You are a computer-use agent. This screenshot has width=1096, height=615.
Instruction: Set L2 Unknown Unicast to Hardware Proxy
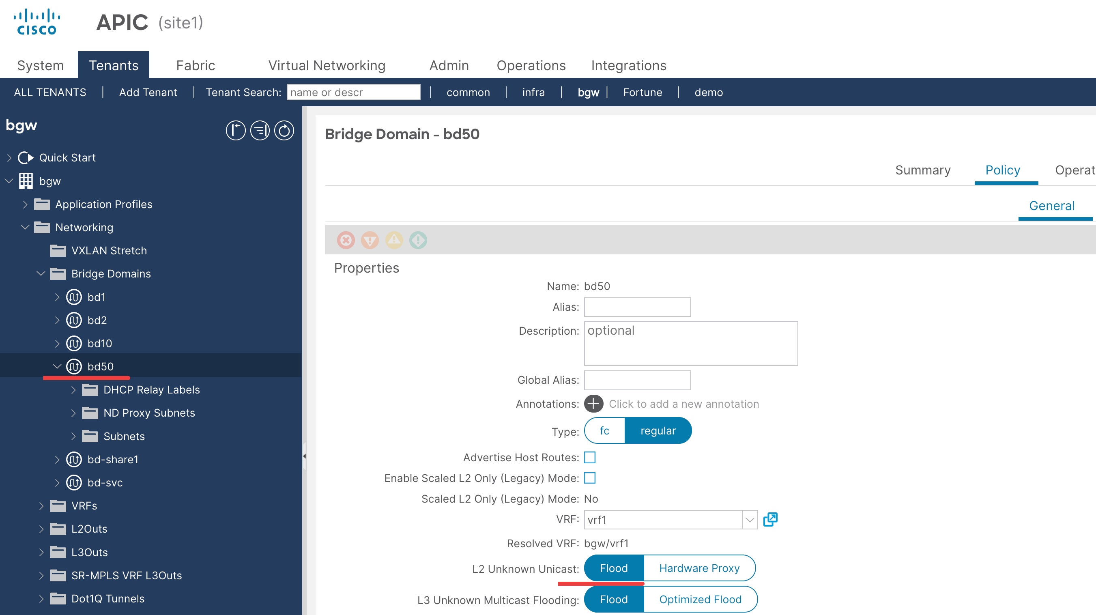(699, 568)
